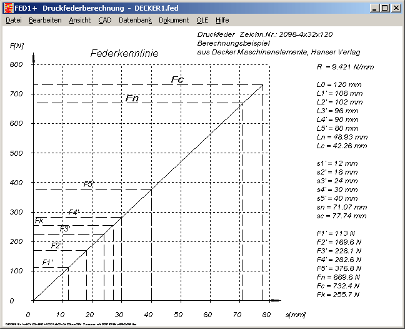Expand the Datenbank menu
Screen dimensions: 405x329
pos(135,20)
